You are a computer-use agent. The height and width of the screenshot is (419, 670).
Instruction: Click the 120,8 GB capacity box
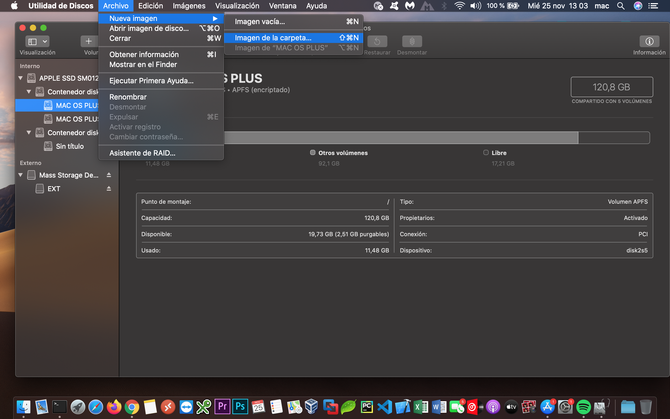(x=612, y=87)
